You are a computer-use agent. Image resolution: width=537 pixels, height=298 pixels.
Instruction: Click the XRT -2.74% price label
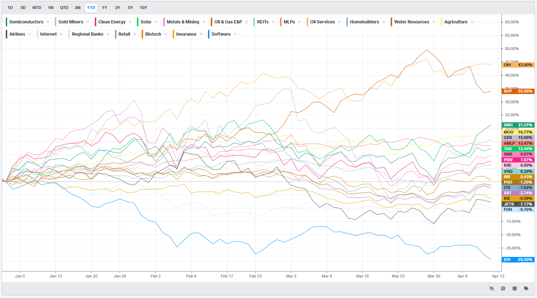click(518, 193)
